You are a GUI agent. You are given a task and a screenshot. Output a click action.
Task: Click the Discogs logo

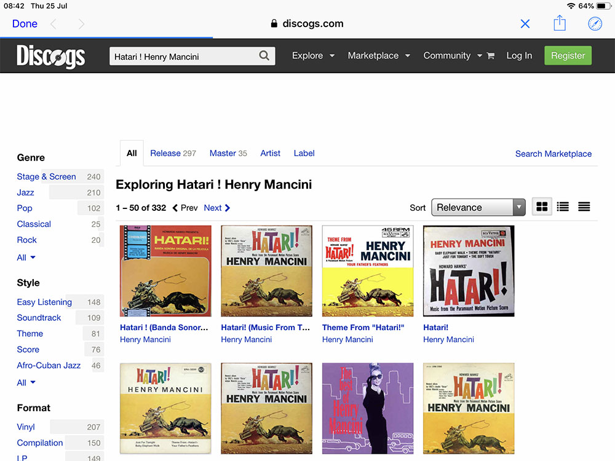pyautogui.click(x=51, y=56)
